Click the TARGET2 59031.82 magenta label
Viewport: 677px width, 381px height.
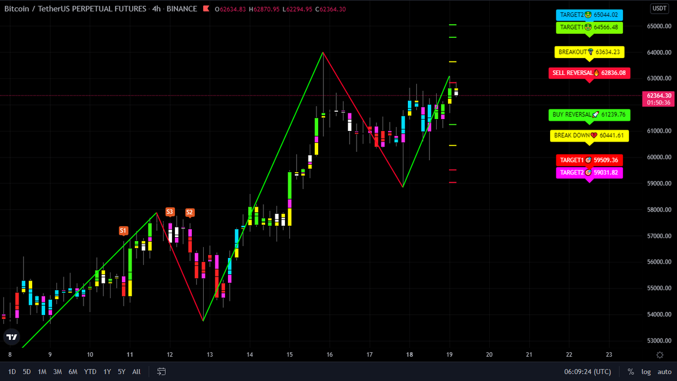(590, 173)
